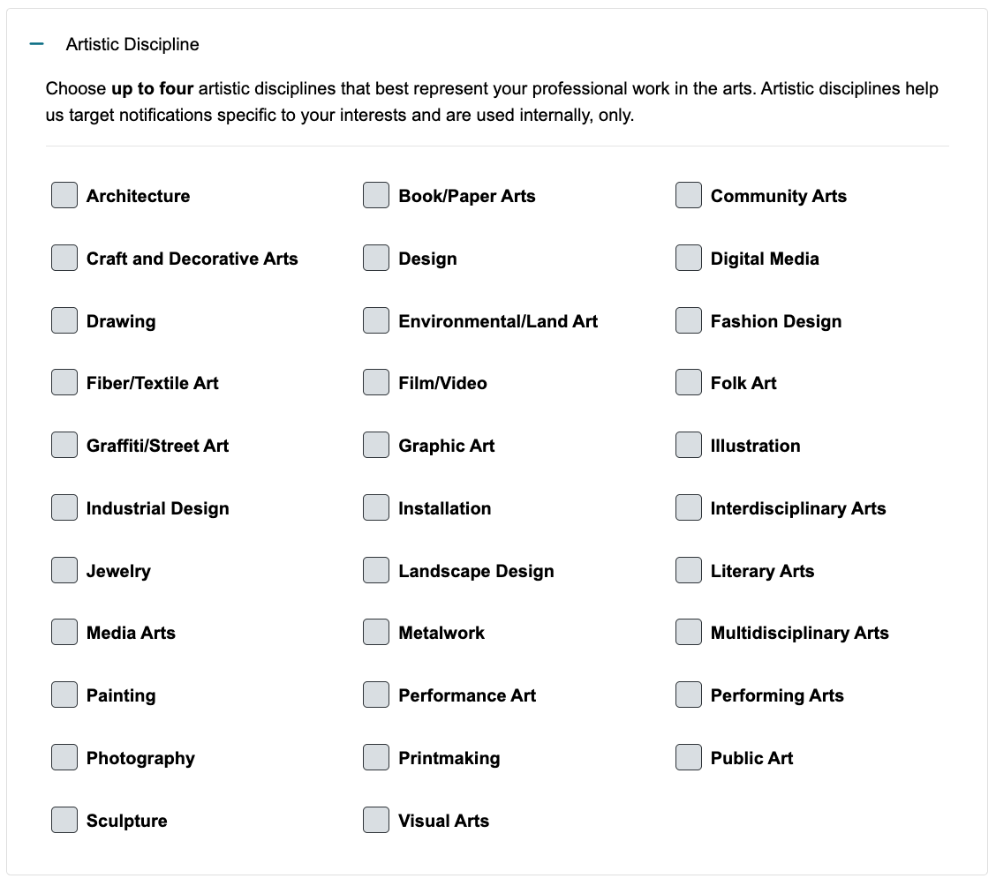996x886 pixels.
Task: Choose Environmental/Land Art
Action: [375, 320]
